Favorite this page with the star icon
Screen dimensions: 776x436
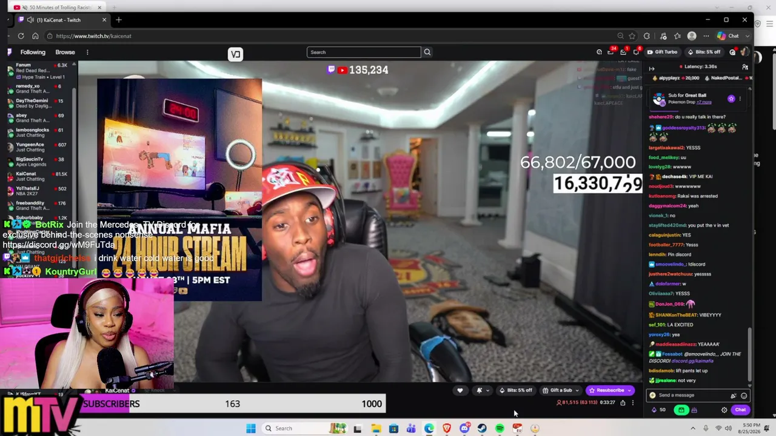point(632,36)
